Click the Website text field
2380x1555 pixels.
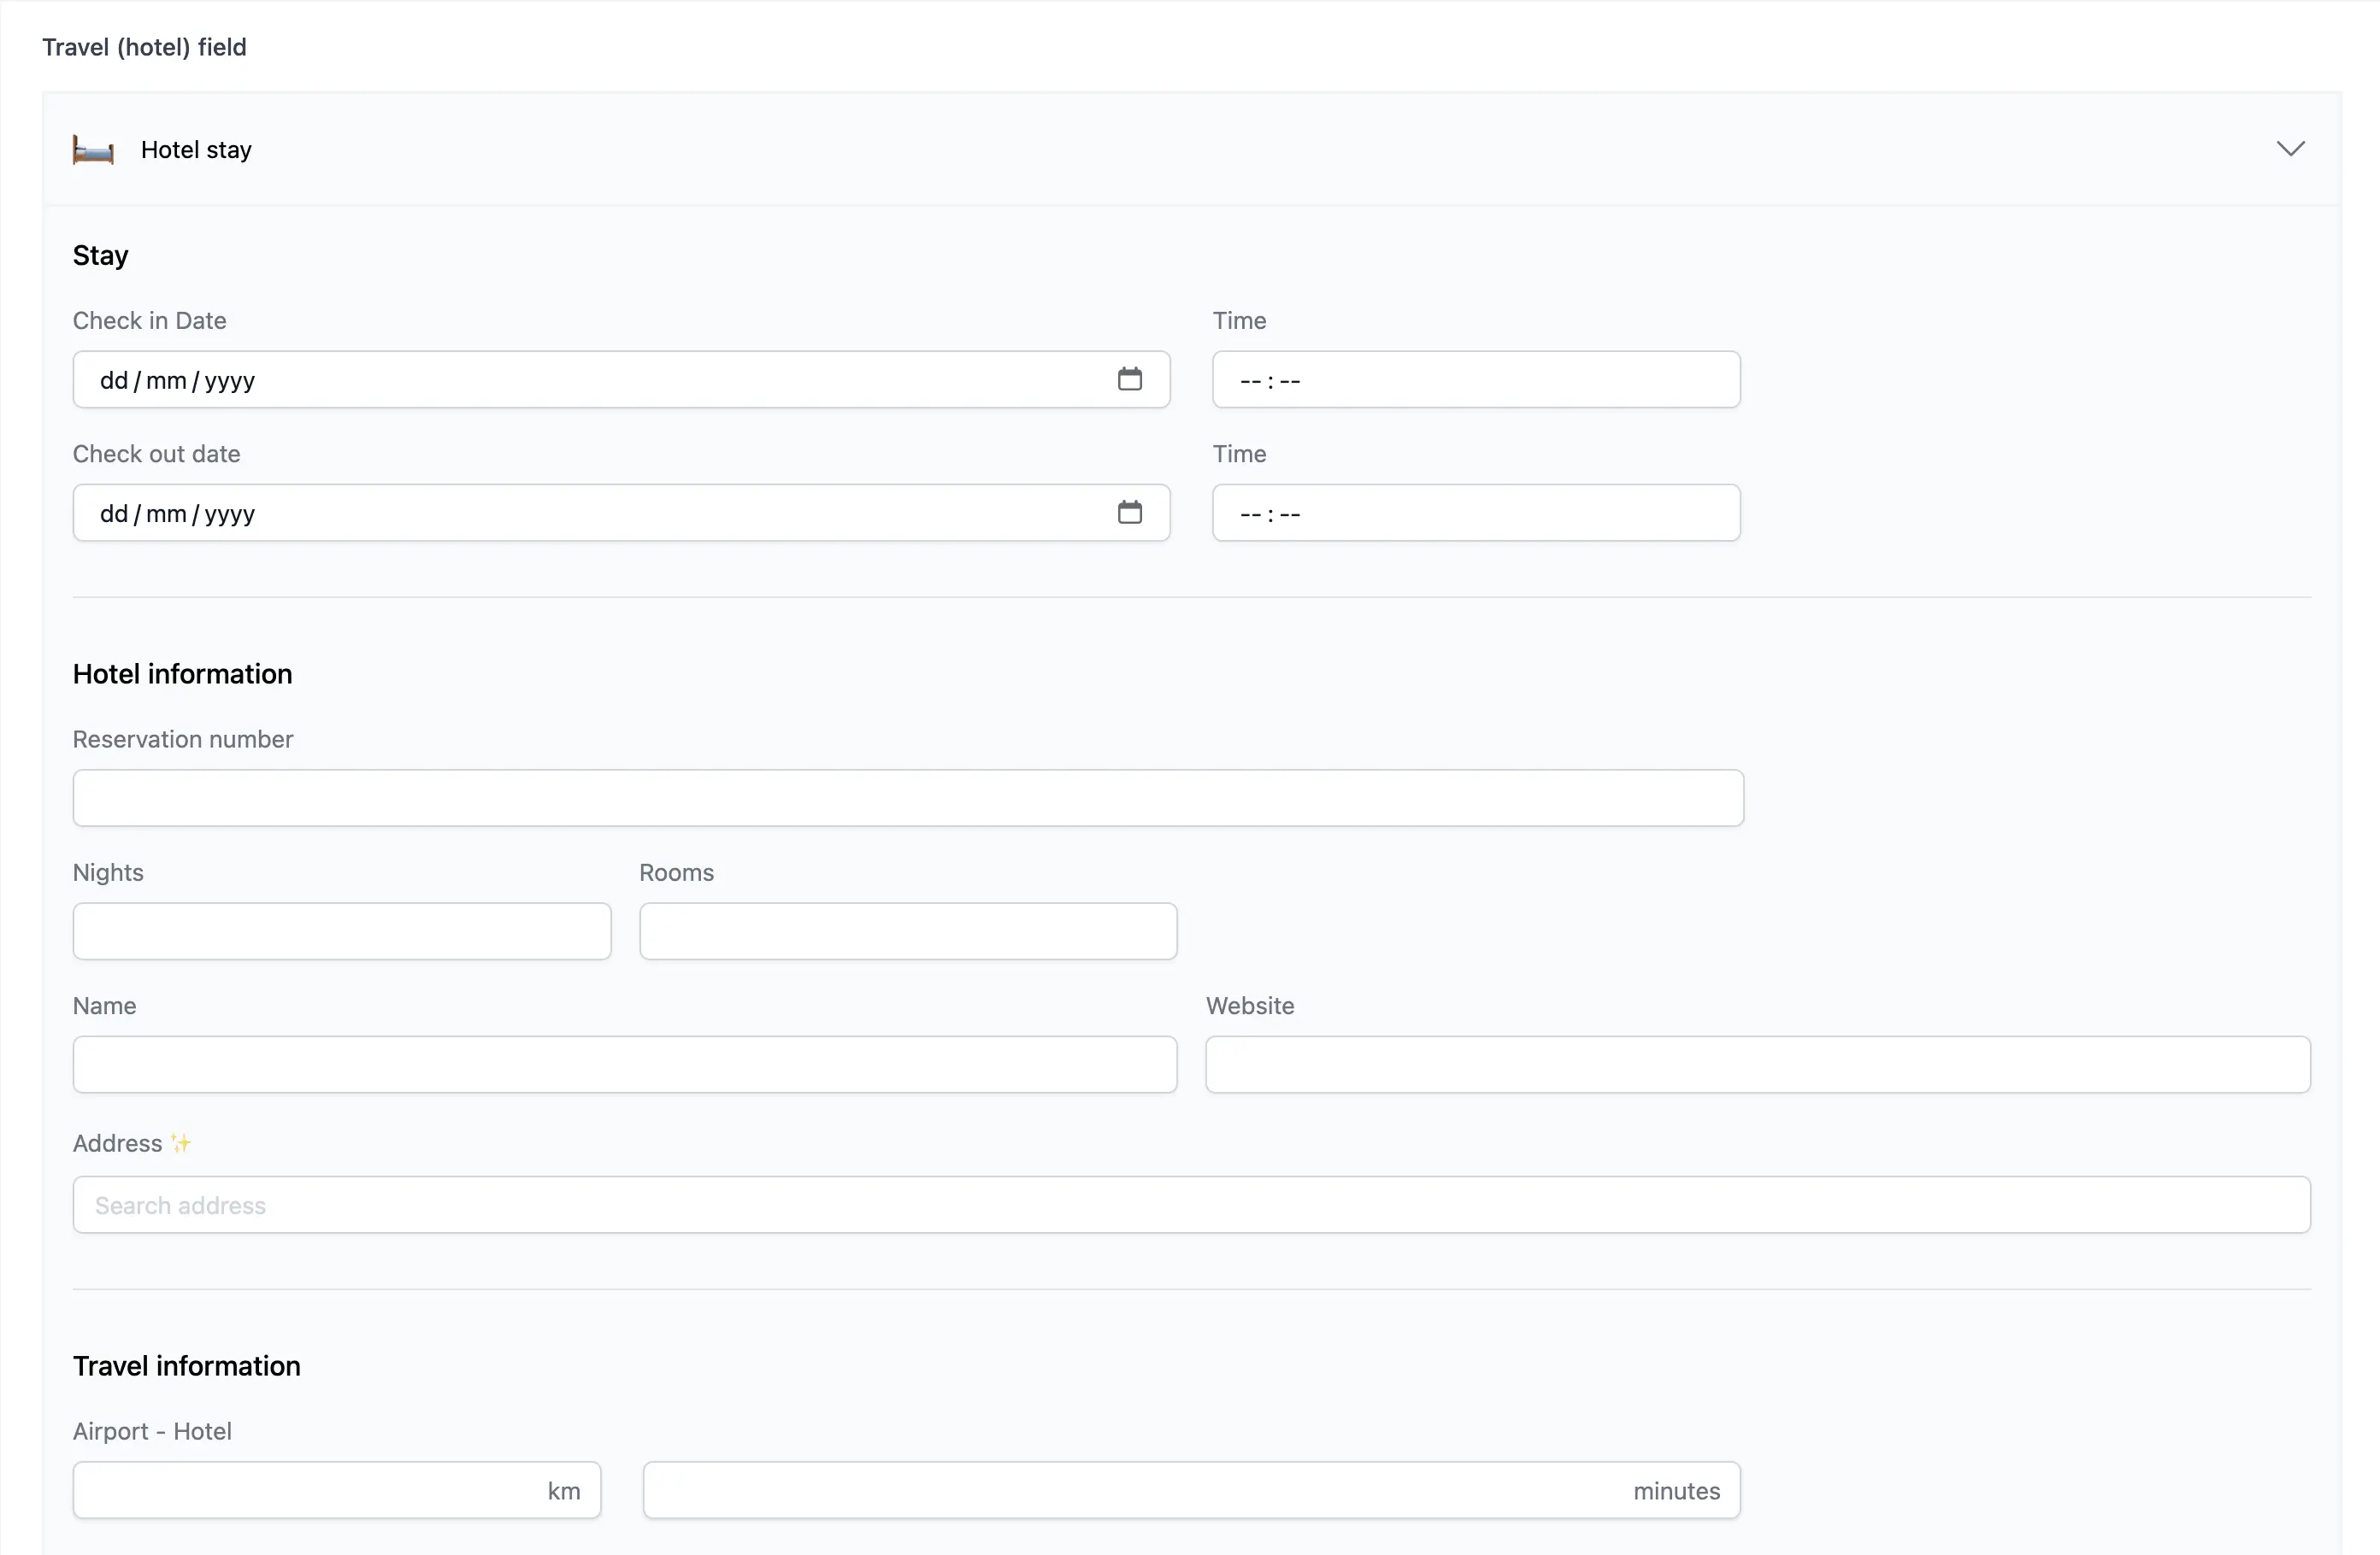[1757, 1065]
